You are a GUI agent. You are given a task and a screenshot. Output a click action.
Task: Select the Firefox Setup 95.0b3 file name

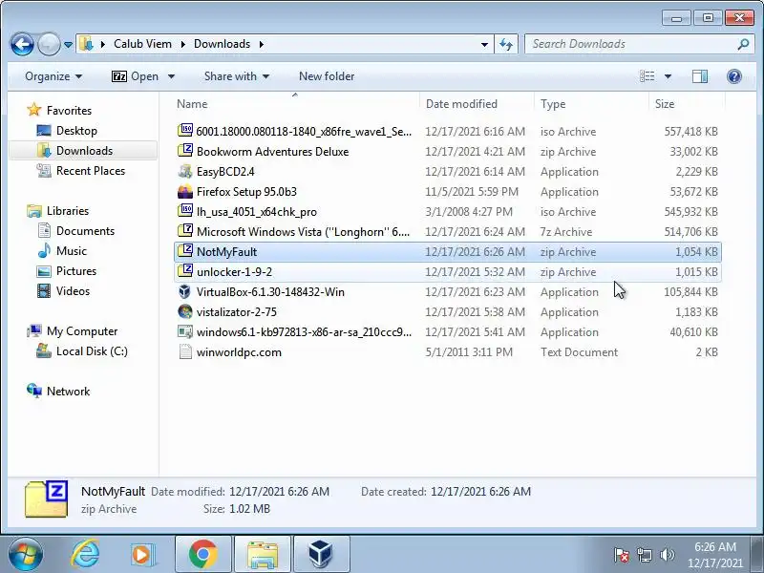click(246, 192)
